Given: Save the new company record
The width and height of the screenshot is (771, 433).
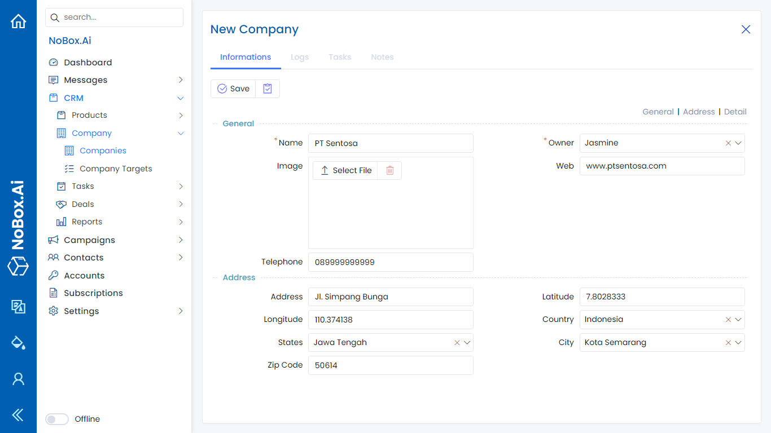Looking at the screenshot, I should pyautogui.click(x=233, y=89).
